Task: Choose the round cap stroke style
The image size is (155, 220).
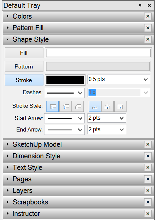Action: click(108, 106)
